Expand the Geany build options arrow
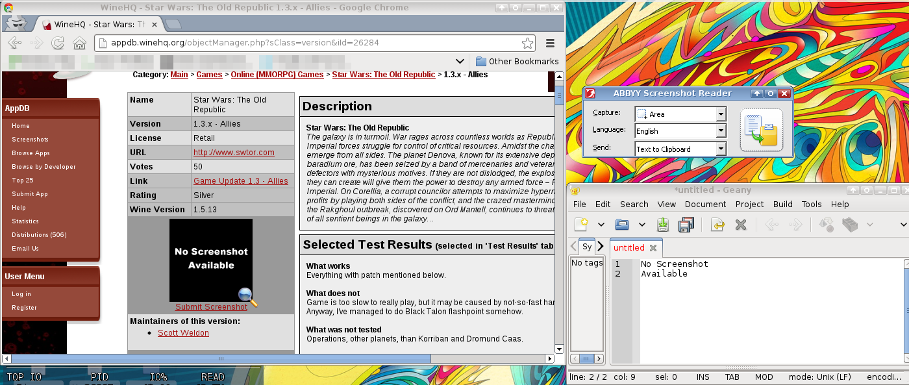This screenshot has width=909, height=385. 869,225
